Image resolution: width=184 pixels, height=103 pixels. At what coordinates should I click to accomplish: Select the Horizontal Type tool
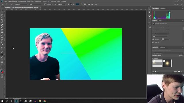click(2, 55)
